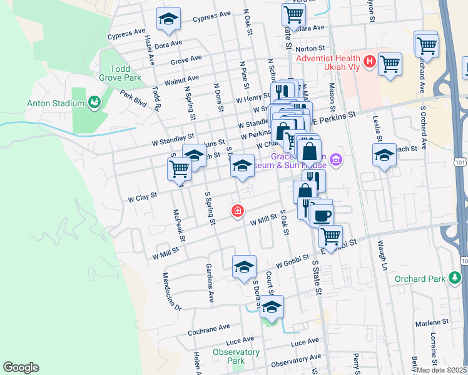This screenshot has width=468, height=375.
Task: Click the red hospital H icon
Action: [x=370, y=62]
